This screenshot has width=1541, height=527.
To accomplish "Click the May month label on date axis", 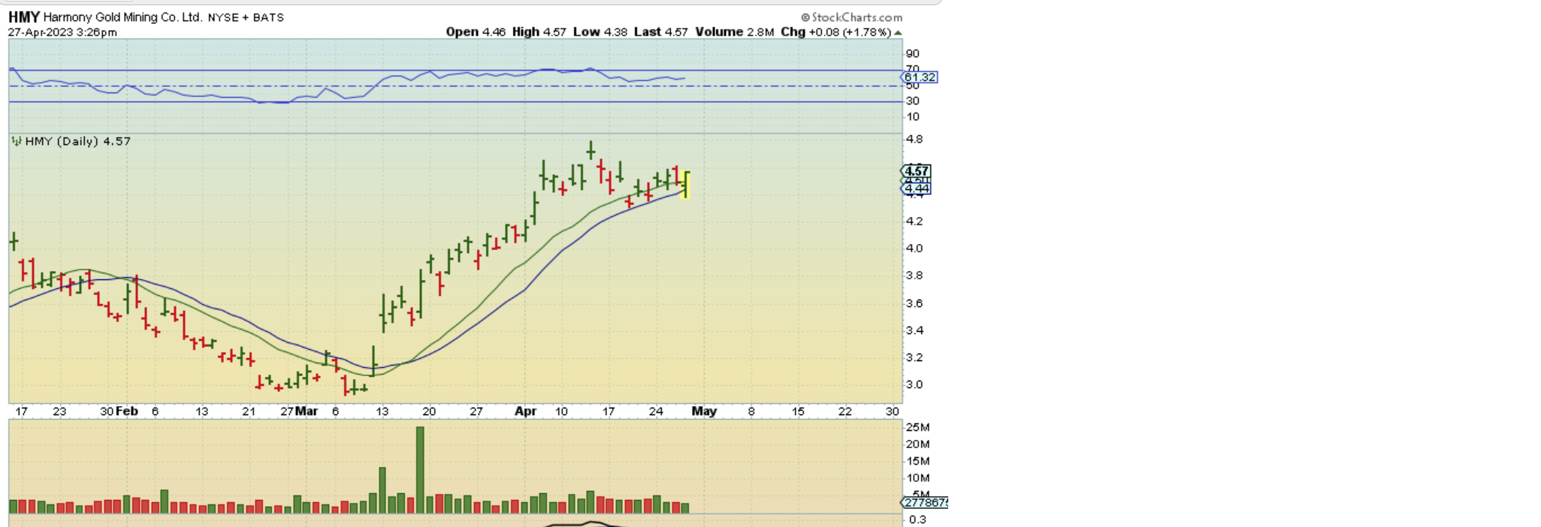I will click(704, 411).
